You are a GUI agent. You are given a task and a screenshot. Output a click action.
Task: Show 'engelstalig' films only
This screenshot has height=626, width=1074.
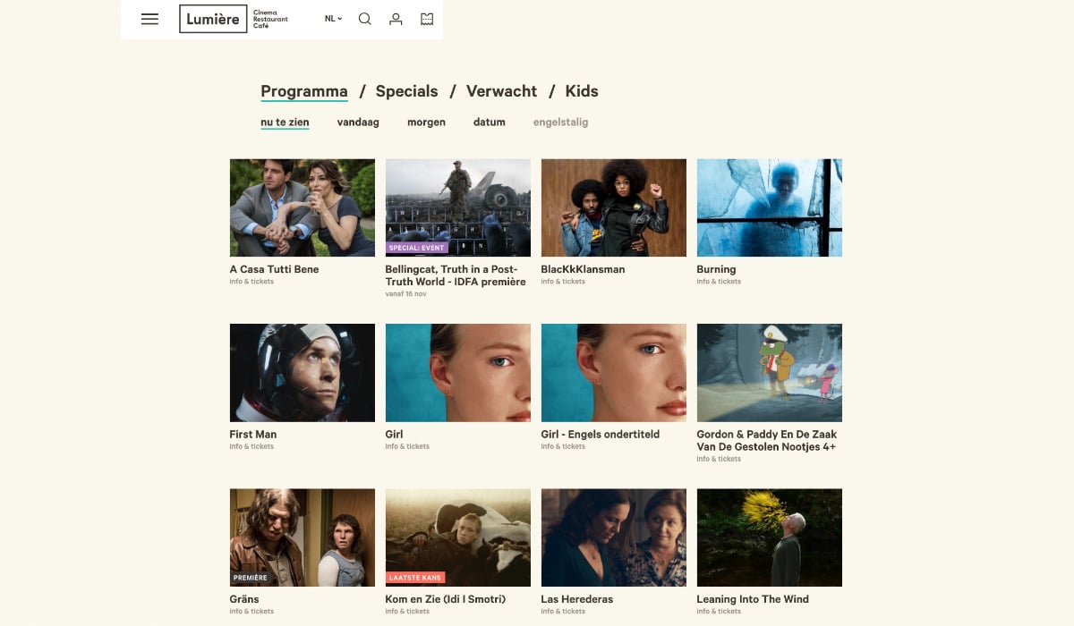(561, 123)
